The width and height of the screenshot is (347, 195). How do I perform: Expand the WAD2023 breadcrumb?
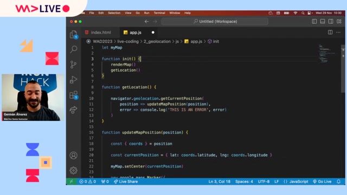pos(102,41)
